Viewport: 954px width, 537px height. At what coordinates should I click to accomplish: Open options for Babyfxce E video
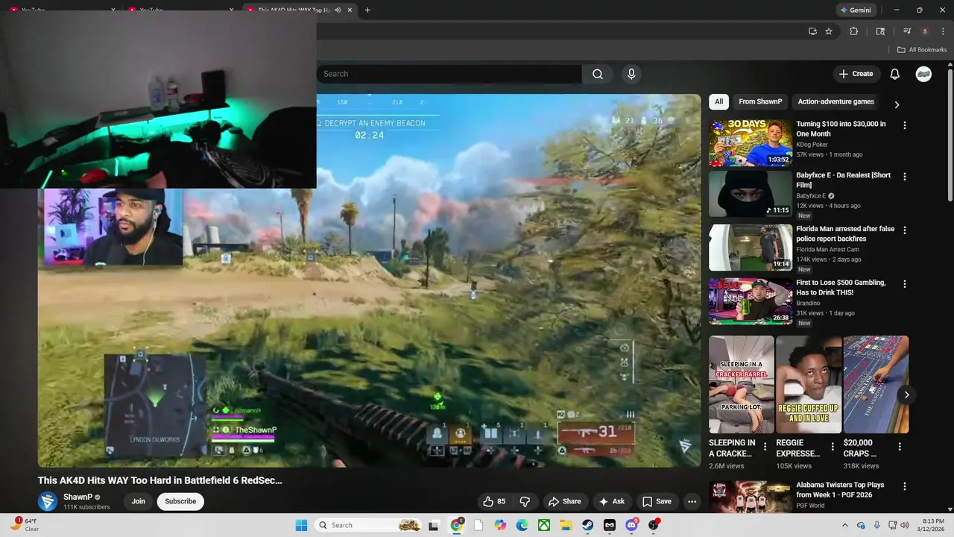click(905, 177)
